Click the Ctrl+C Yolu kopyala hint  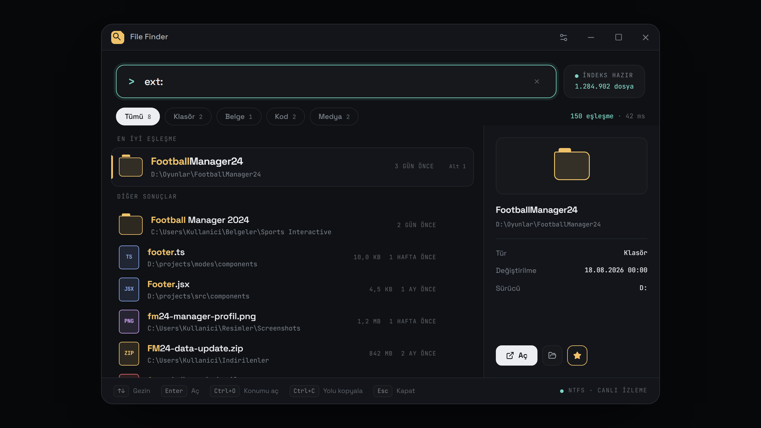326,391
